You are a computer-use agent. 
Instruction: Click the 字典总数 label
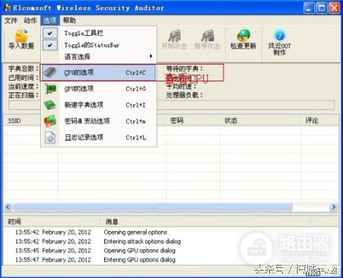tap(23, 68)
